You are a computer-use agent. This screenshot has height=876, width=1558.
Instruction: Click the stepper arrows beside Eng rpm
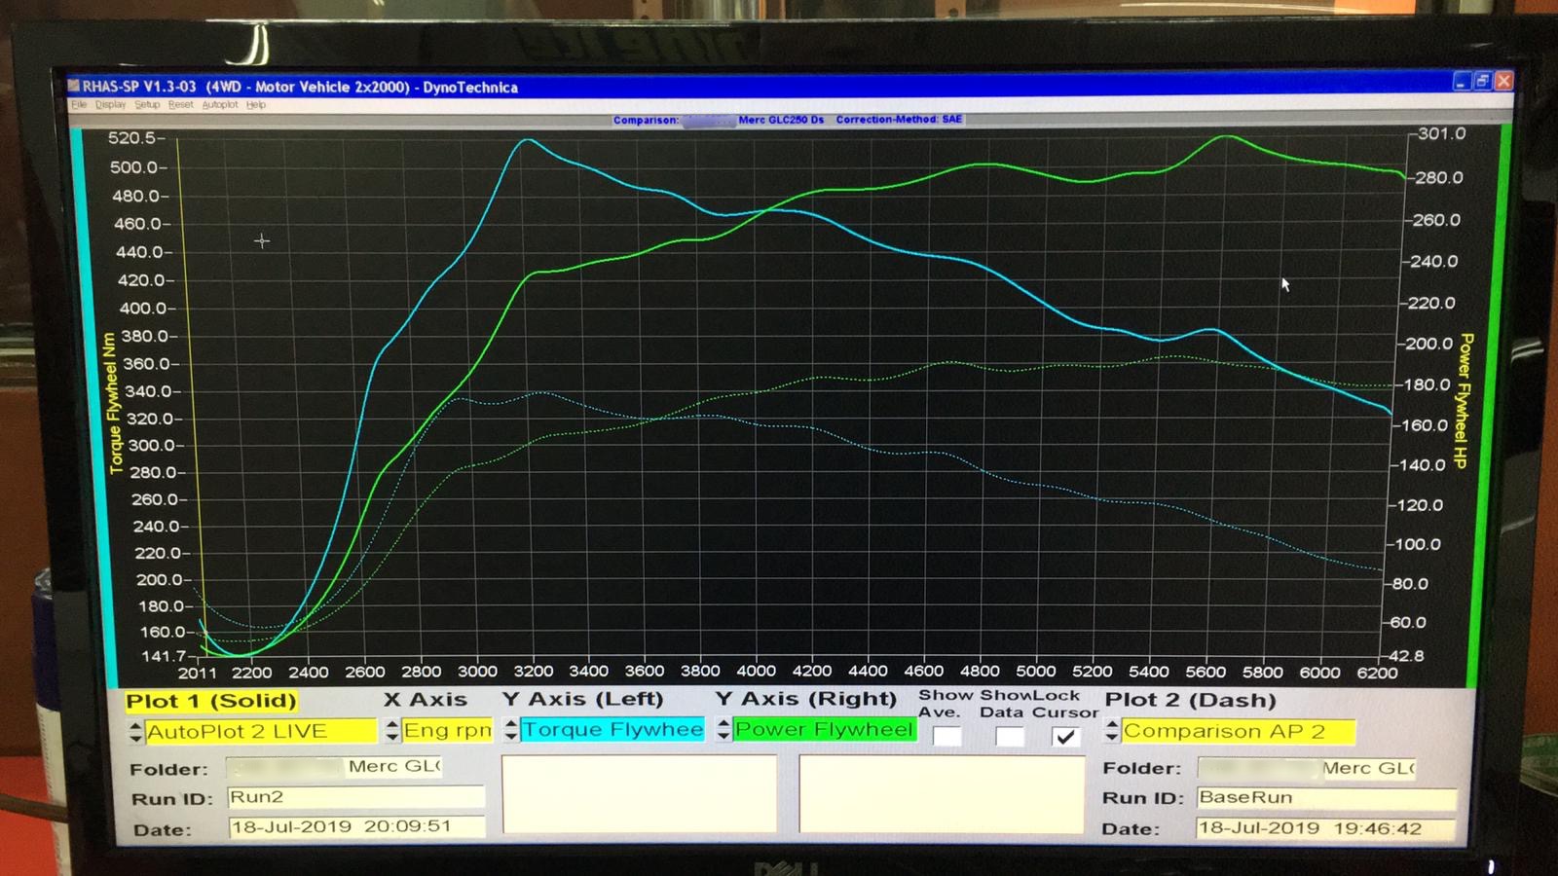392,730
